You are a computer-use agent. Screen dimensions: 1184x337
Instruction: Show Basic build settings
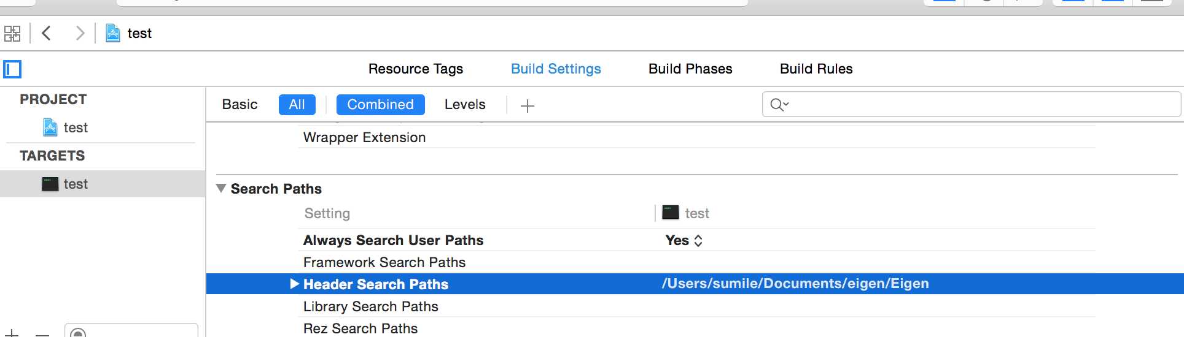(240, 105)
